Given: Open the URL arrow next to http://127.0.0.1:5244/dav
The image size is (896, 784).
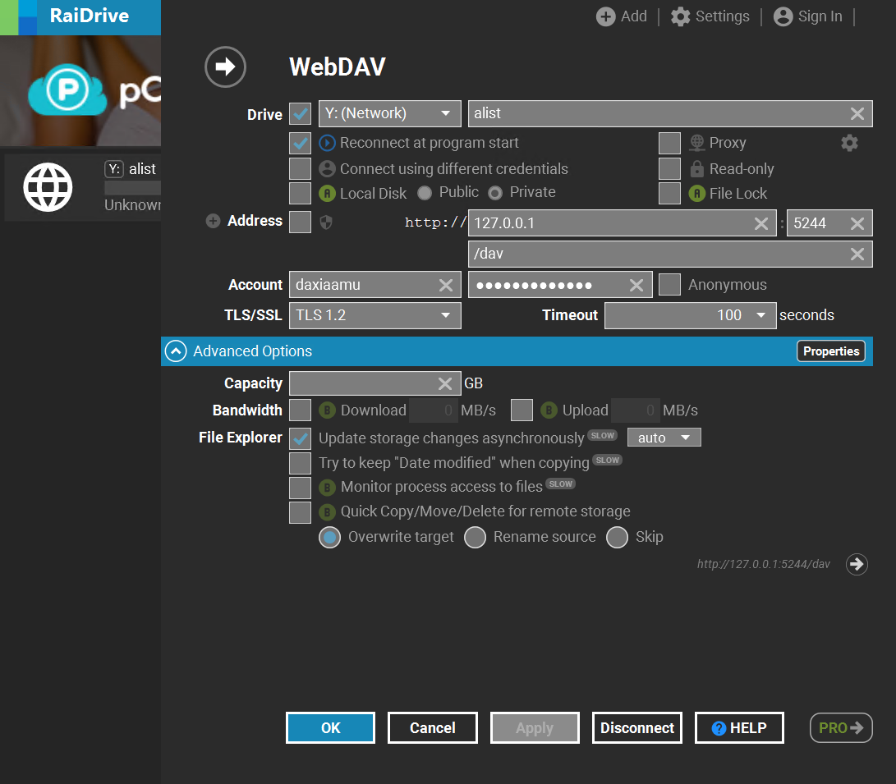Looking at the screenshot, I should click(857, 565).
